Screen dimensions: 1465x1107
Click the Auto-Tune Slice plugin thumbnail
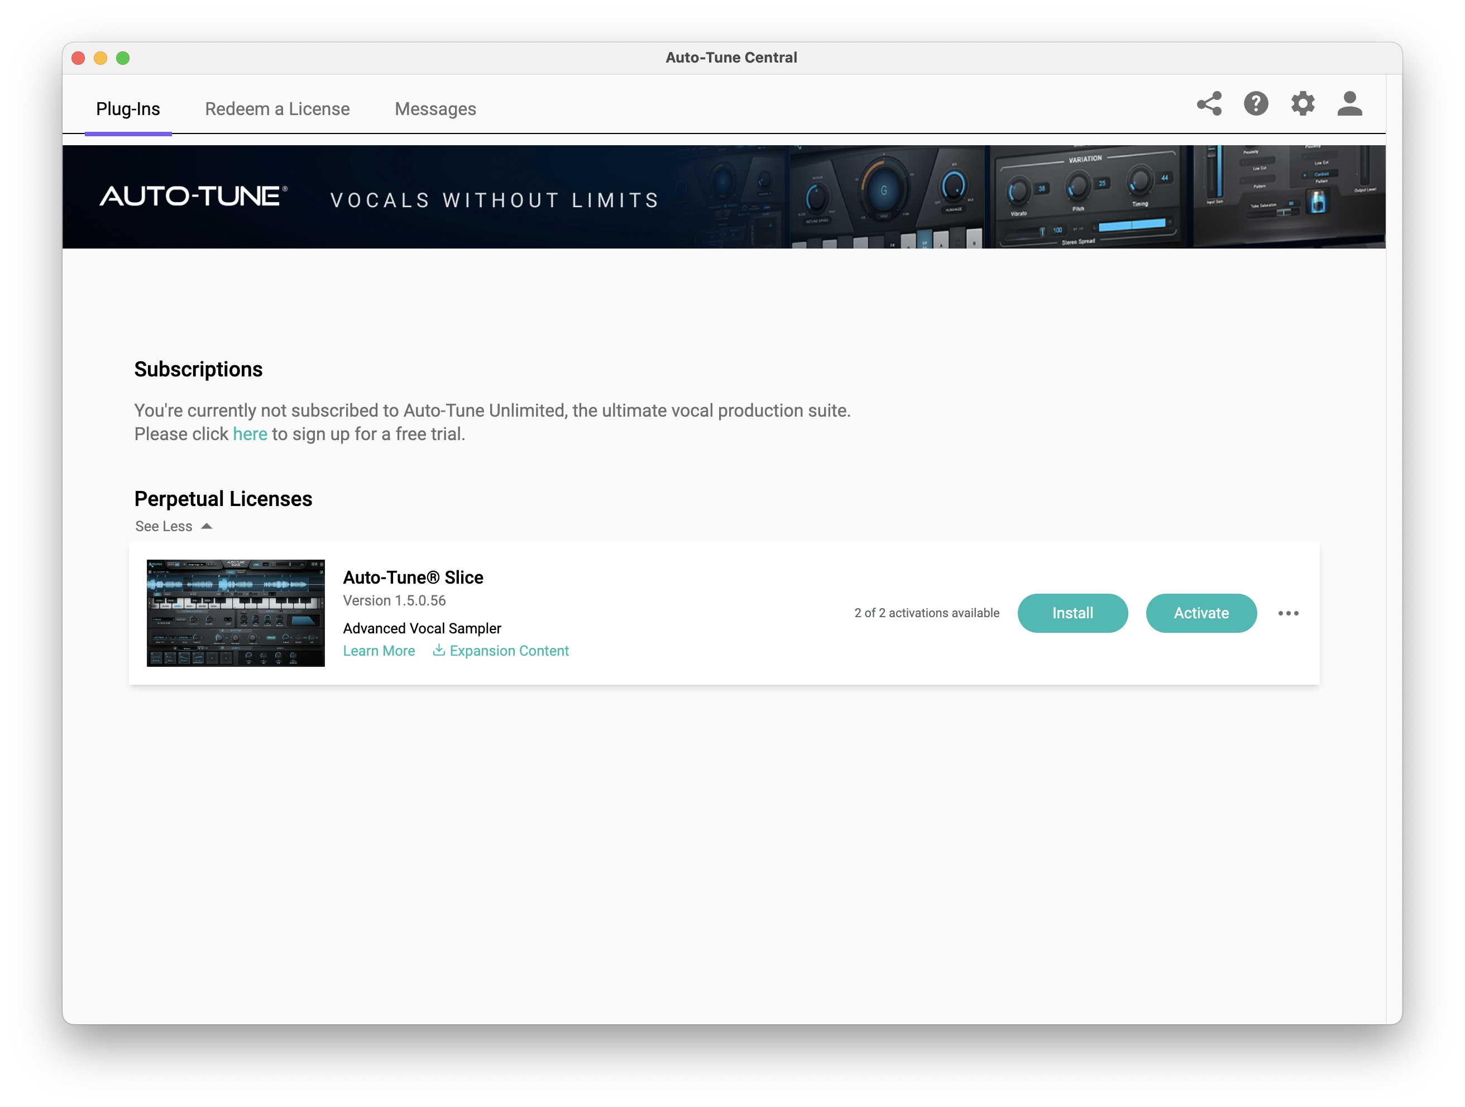pyautogui.click(x=236, y=613)
